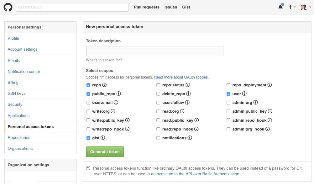
Task: Enable the repo:status scope checkbox
Action: coord(158,85)
